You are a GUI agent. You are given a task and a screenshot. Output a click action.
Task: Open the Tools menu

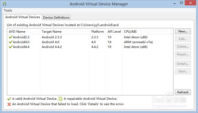(x=8, y=10)
